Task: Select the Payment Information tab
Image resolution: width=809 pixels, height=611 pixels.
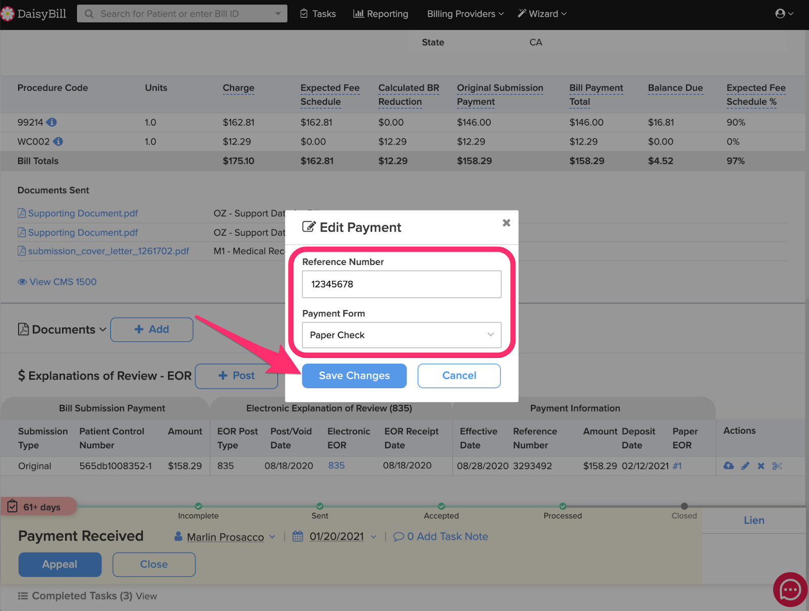Action: click(575, 408)
